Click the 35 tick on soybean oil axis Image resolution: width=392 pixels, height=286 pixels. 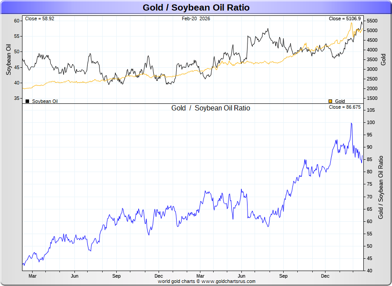[16, 98]
